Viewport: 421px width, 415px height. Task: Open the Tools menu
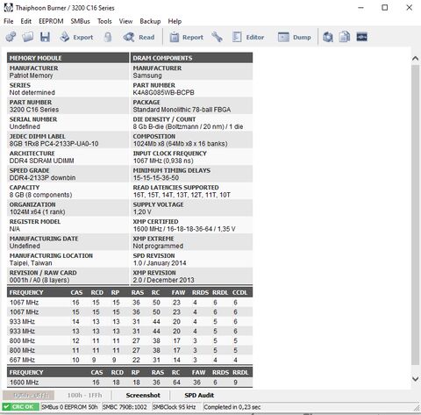tap(104, 21)
